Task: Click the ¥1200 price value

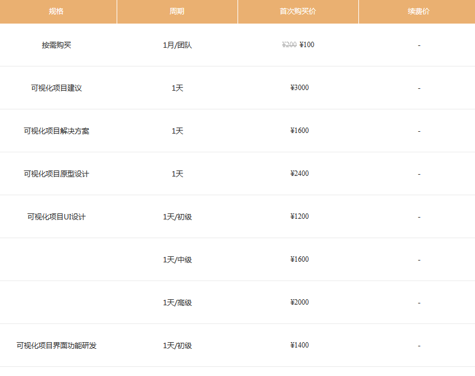Action: 299,216
